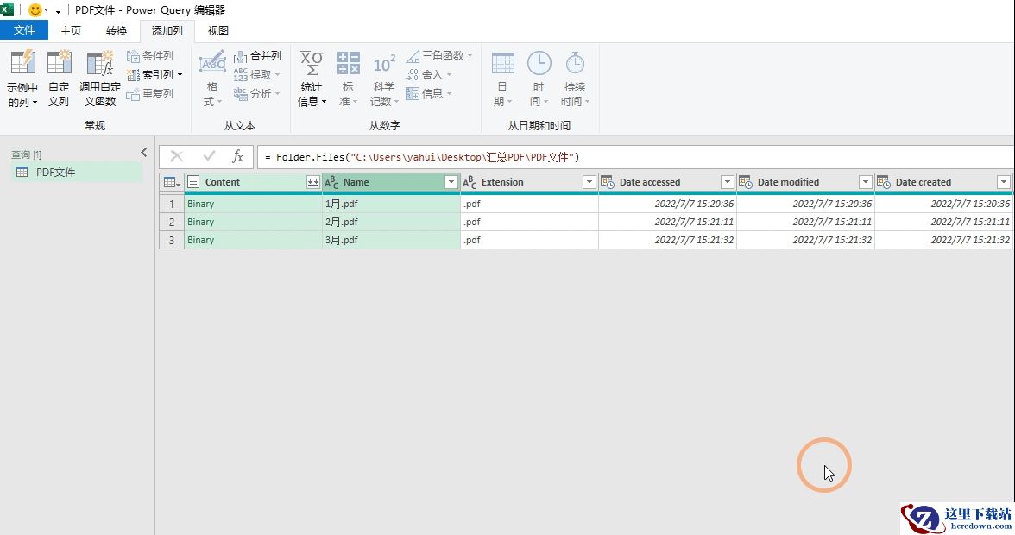Click Extension column ABC type icon

(x=470, y=182)
